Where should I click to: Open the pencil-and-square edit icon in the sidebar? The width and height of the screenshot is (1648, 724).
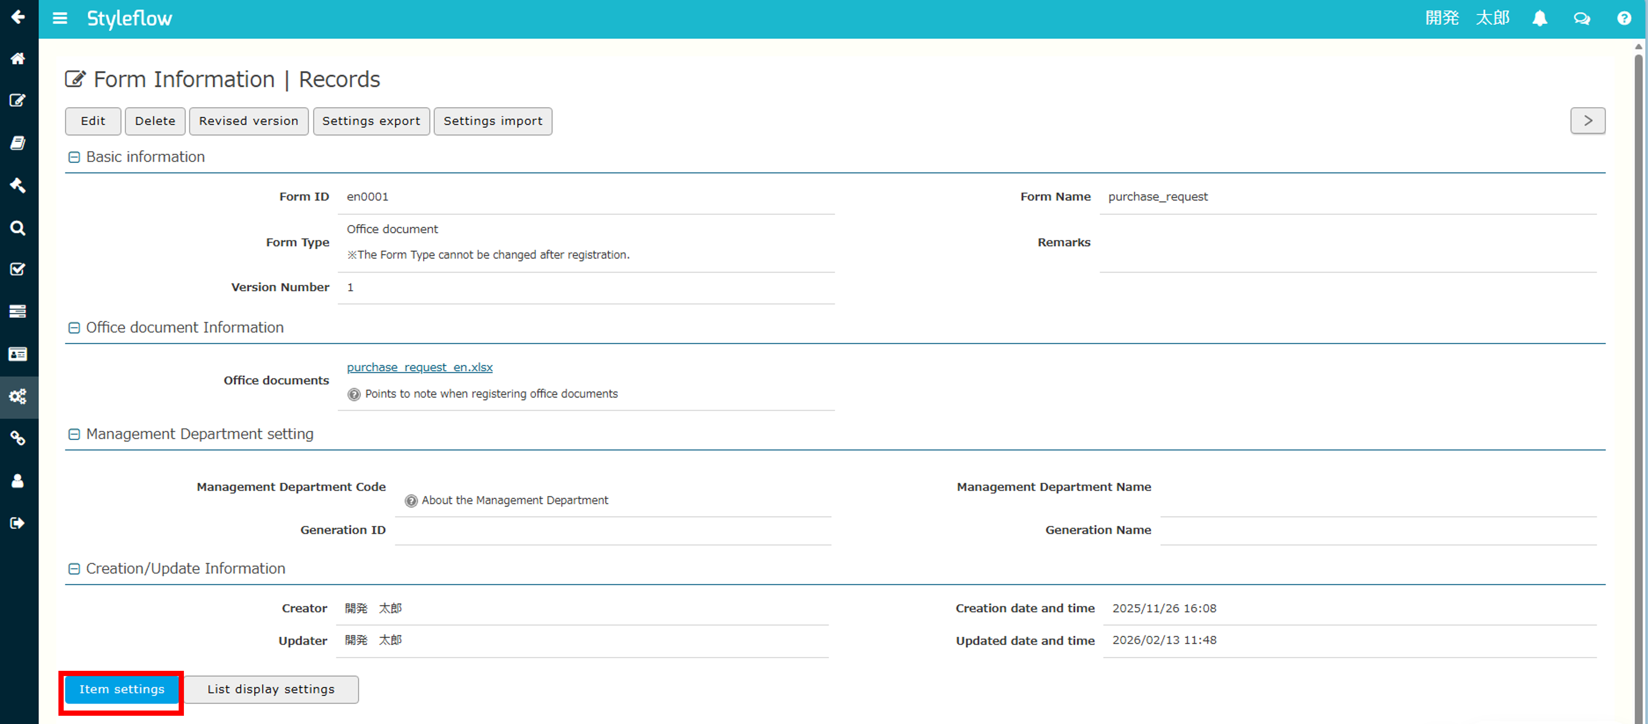(18, 100)
